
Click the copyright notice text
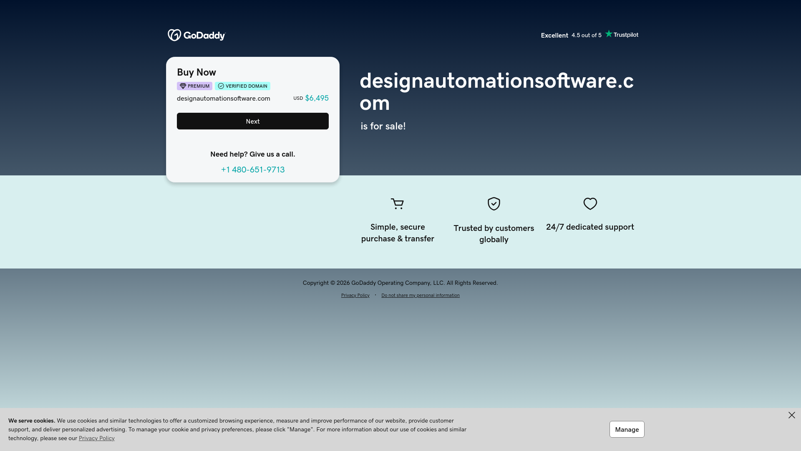tap(400, 283)
